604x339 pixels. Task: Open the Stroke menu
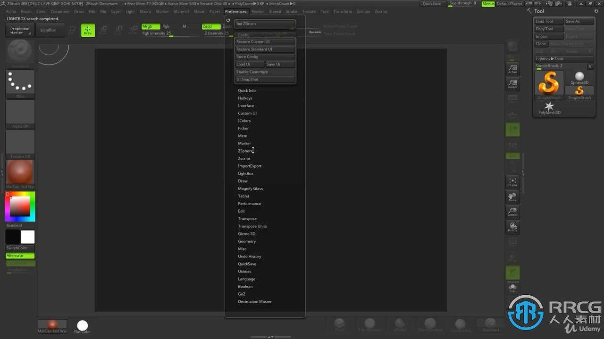[x=292, y=11]
